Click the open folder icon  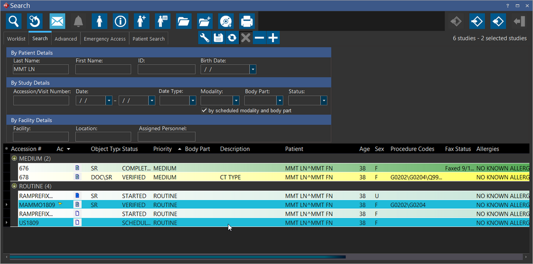183,21
